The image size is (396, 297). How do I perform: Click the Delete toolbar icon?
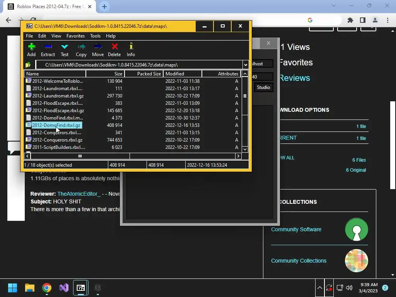pos(114,50)
